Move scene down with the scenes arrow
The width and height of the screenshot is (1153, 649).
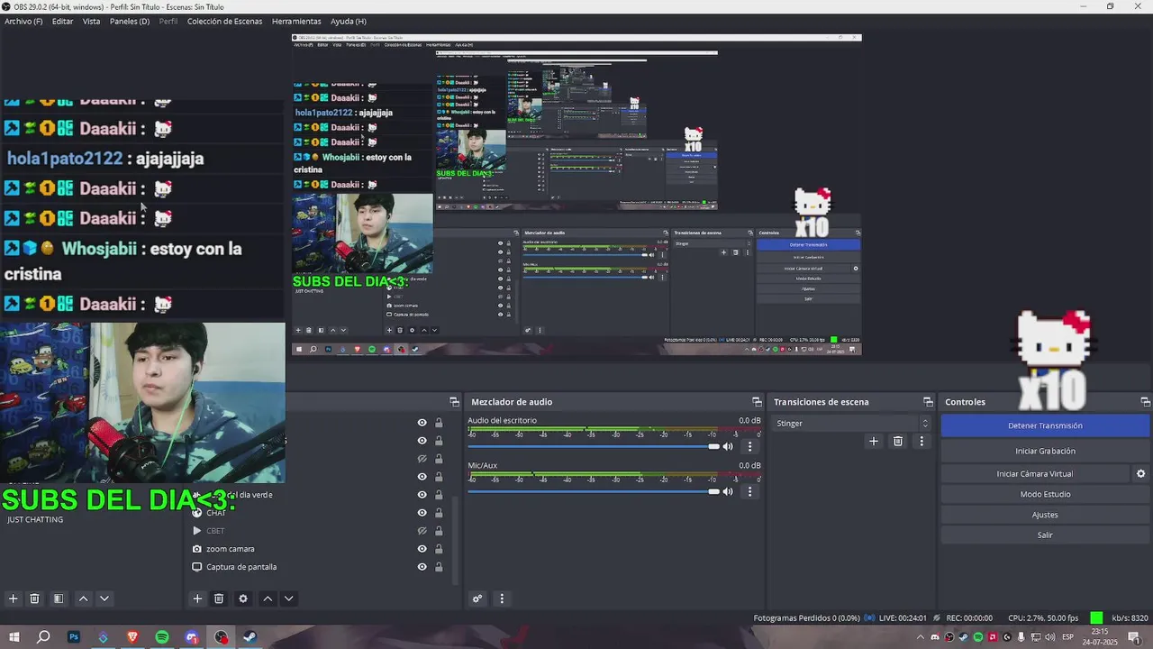[x=104, y=599]
